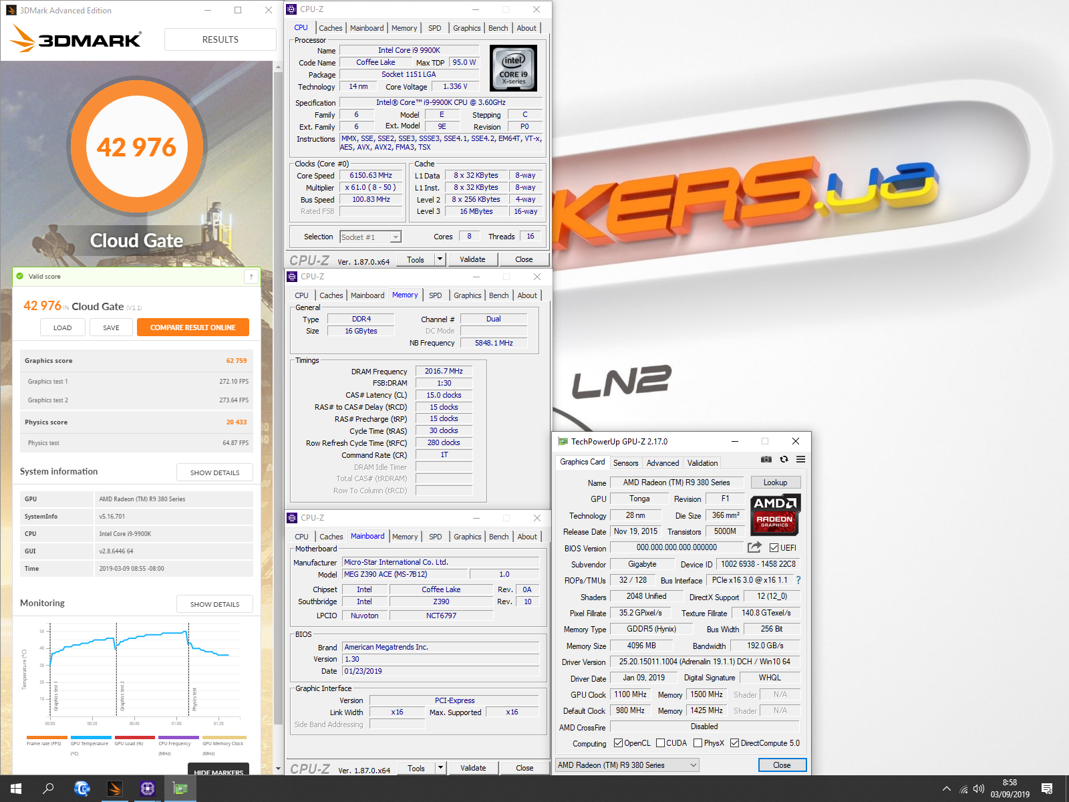Click the Tools button in top CPU-Z window

(416, 259)
